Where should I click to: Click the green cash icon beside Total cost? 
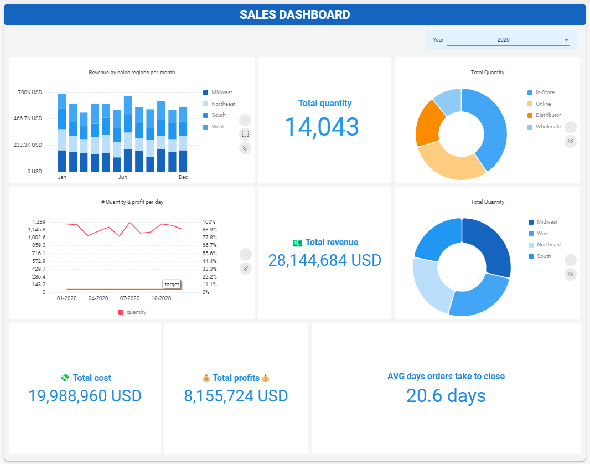pyautogui.click(x=65, y=378)
